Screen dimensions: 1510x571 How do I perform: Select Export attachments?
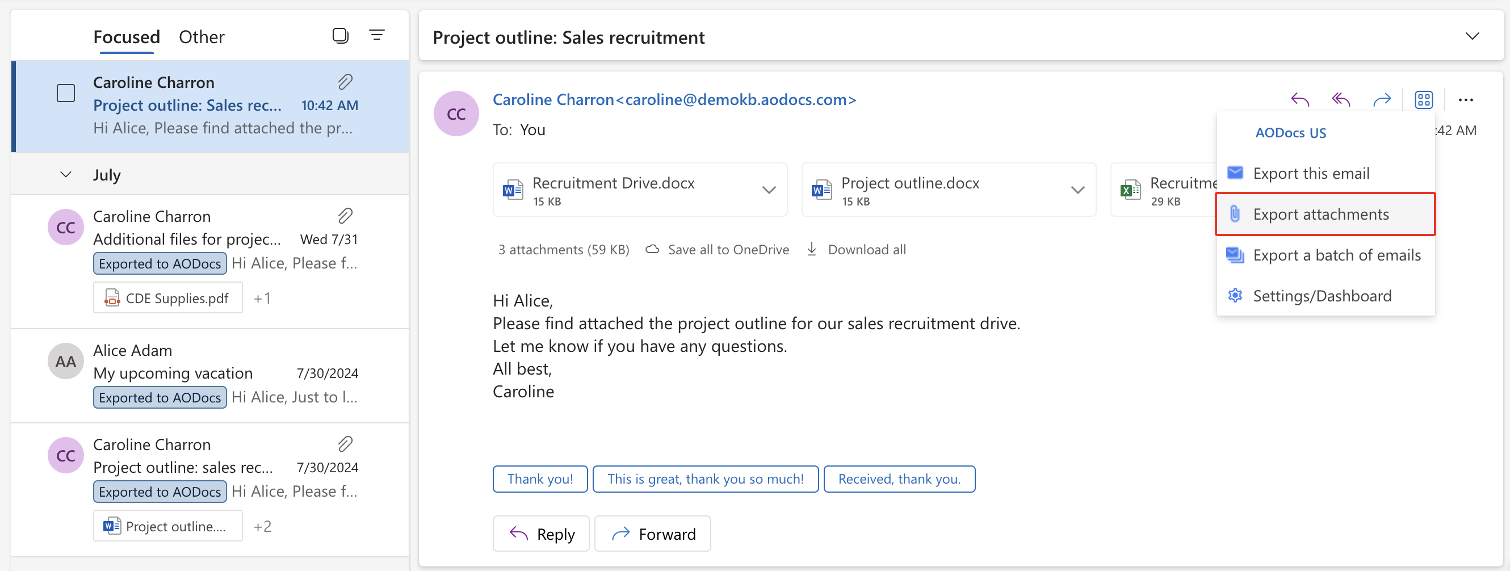(x=1326, y=214)
